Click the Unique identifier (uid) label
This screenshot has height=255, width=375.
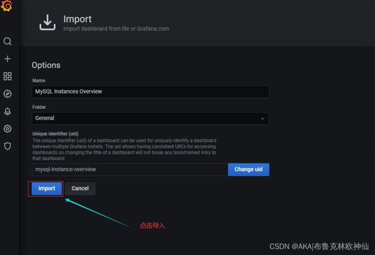pos(55,134)
